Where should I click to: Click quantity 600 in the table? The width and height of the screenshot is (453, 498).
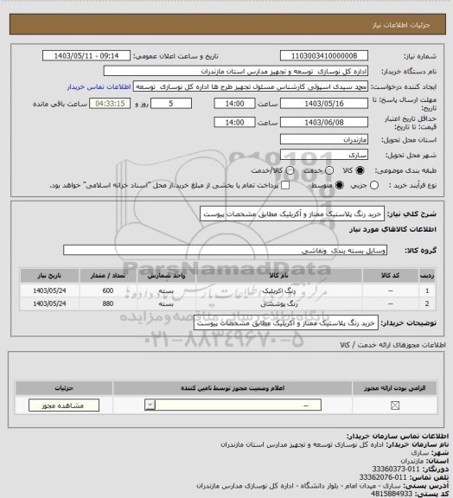(108, 290)
